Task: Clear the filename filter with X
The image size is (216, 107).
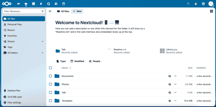Action: (42, 11)
